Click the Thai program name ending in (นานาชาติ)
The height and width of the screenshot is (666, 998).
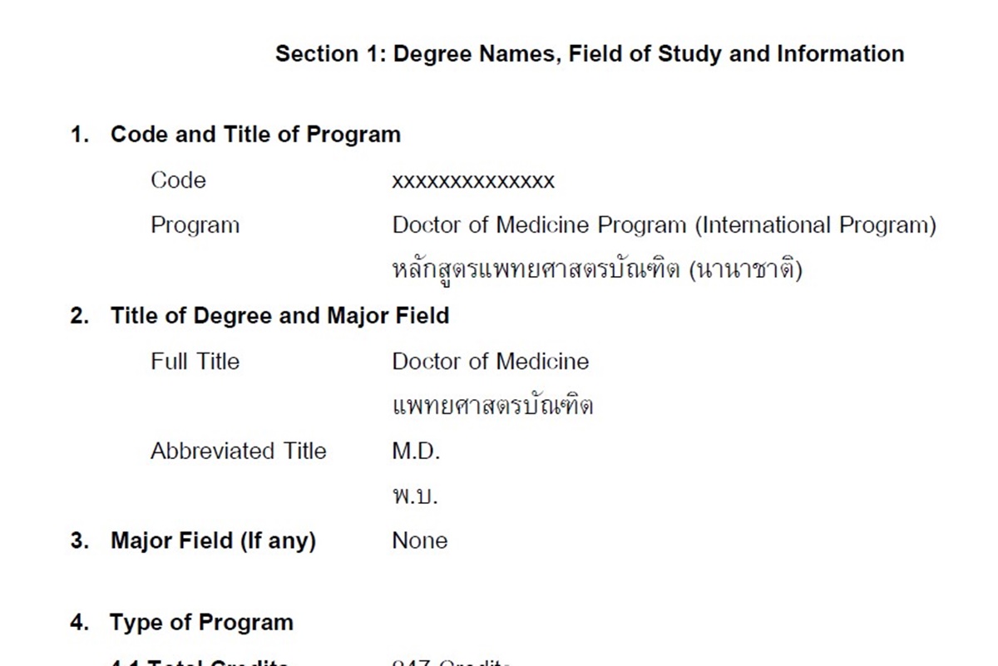point(596,270)
